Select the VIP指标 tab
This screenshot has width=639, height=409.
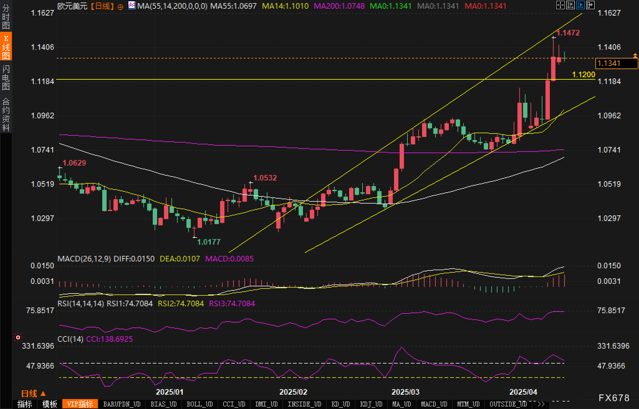point(80,404)
